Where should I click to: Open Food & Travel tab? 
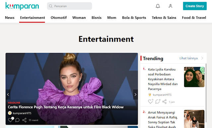pyautogui.click(x=194, y=17)
